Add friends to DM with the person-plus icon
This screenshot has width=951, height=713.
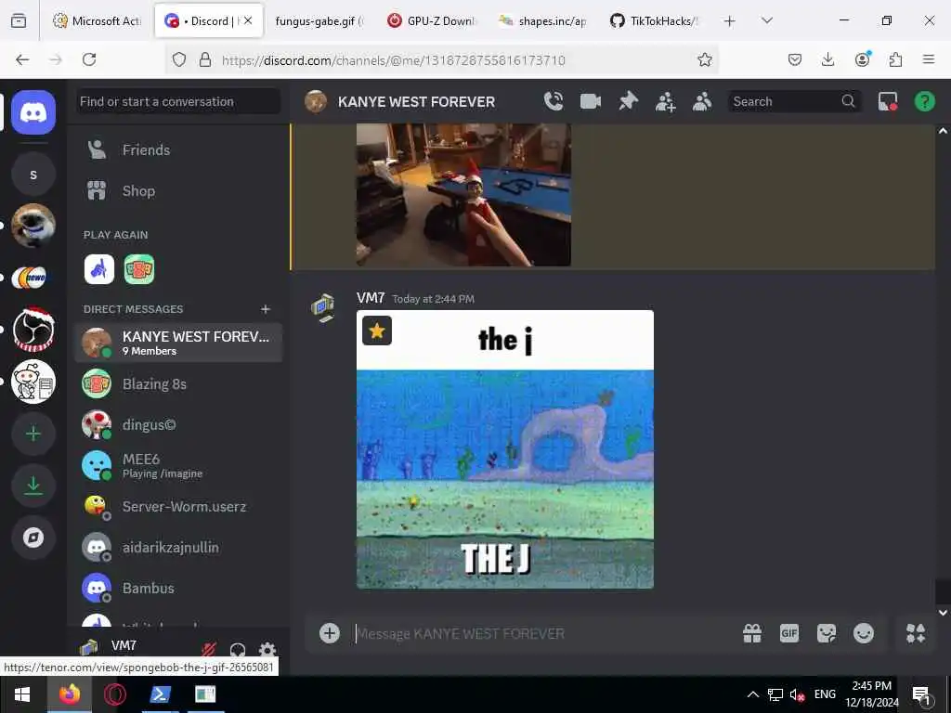click(x=665, y=101)
